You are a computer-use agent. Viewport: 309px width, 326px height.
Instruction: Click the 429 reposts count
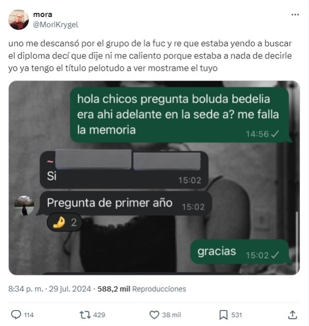(x=99, y=315)
